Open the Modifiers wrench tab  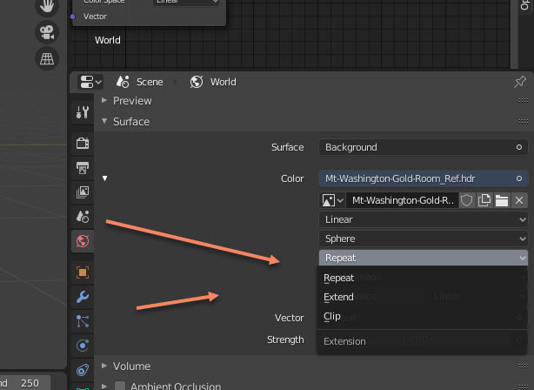click(83, 297)
